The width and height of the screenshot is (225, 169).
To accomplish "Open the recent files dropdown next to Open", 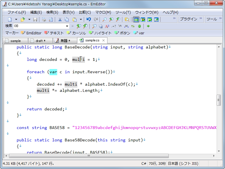I will (x=29, y=19).
